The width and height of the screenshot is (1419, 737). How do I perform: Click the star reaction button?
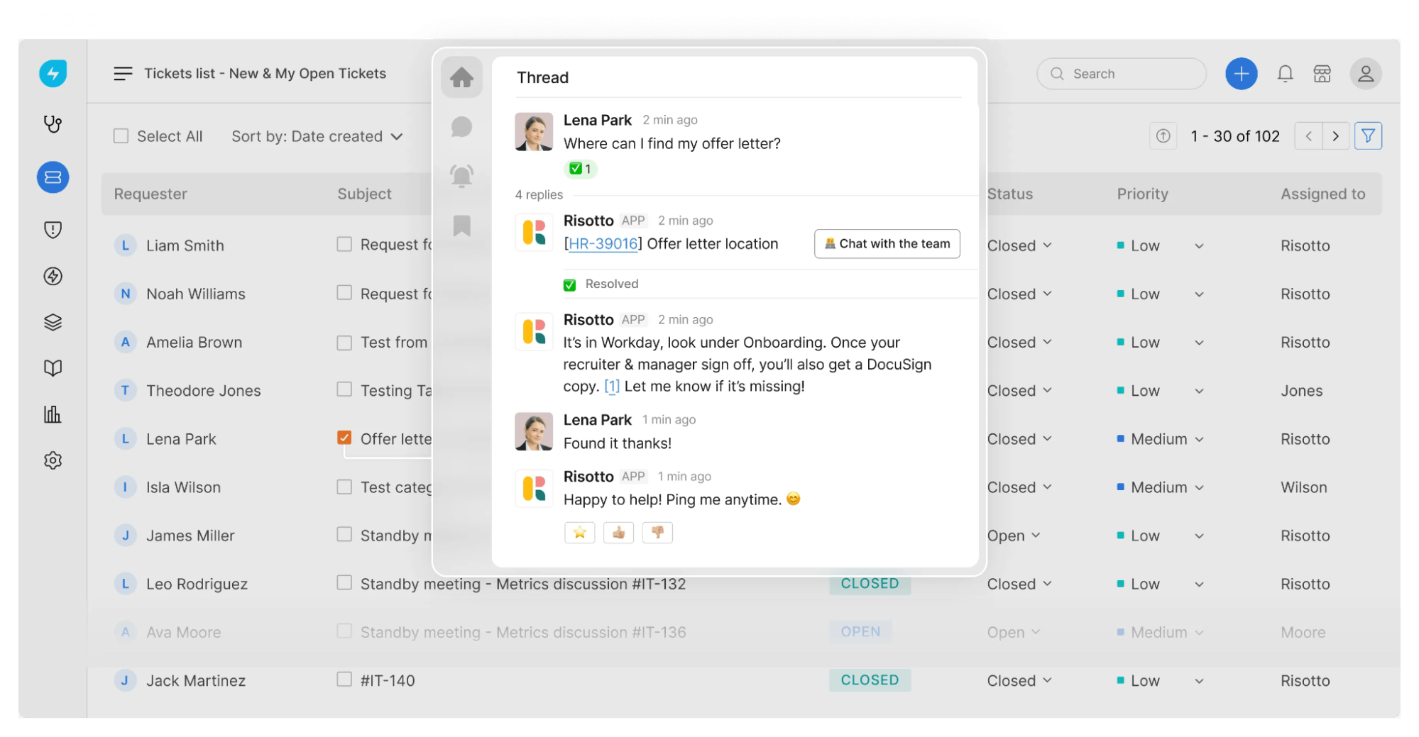click(x=579, y=532)
